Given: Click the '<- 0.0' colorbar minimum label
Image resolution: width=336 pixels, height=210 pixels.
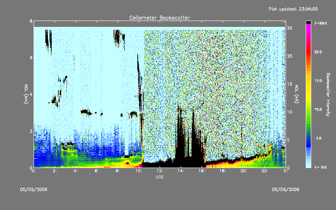Looking at the screenshot, I should coord(320,167).
